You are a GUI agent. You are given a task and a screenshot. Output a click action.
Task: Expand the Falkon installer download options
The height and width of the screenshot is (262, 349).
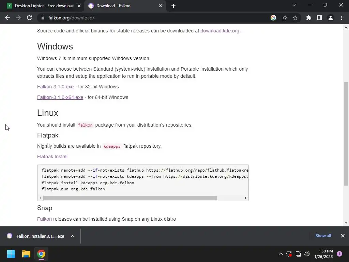tap(73, 236)
